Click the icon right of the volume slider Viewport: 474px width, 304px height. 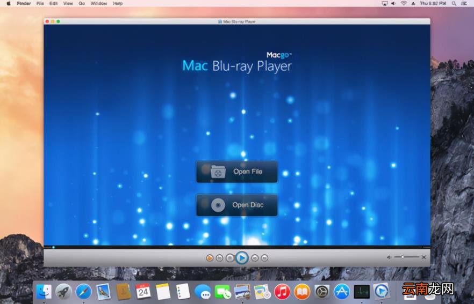(424, 257)
